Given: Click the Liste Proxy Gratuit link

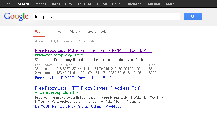Looking at the screenshot, I should coord(74,107).
